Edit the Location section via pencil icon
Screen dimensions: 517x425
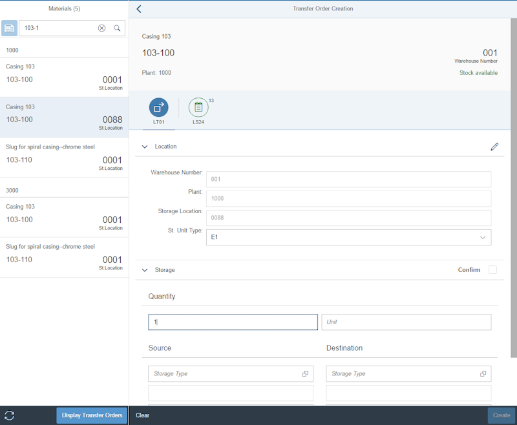click(495, 147)
